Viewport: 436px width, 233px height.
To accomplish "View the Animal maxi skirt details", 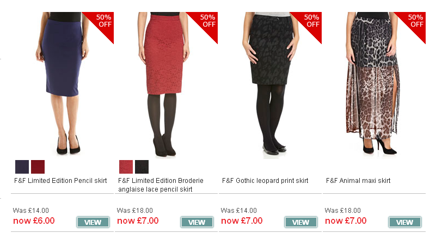I will coord(405,222).
